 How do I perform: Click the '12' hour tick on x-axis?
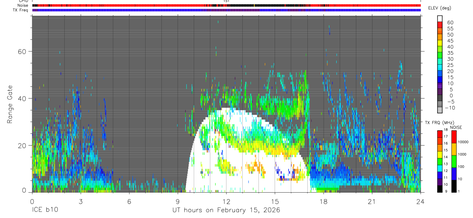click(x=226, y=201)
